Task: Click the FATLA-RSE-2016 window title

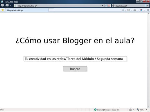Action: (11, 2)
